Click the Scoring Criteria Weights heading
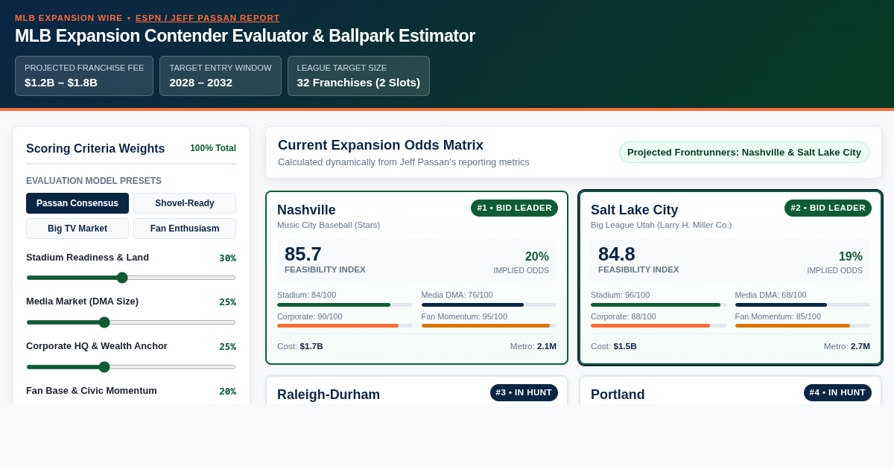This screenshot has width=894, height=469. 95,148
